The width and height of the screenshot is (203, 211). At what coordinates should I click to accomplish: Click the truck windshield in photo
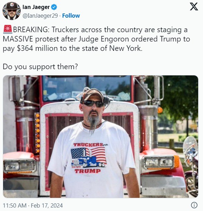87,88
